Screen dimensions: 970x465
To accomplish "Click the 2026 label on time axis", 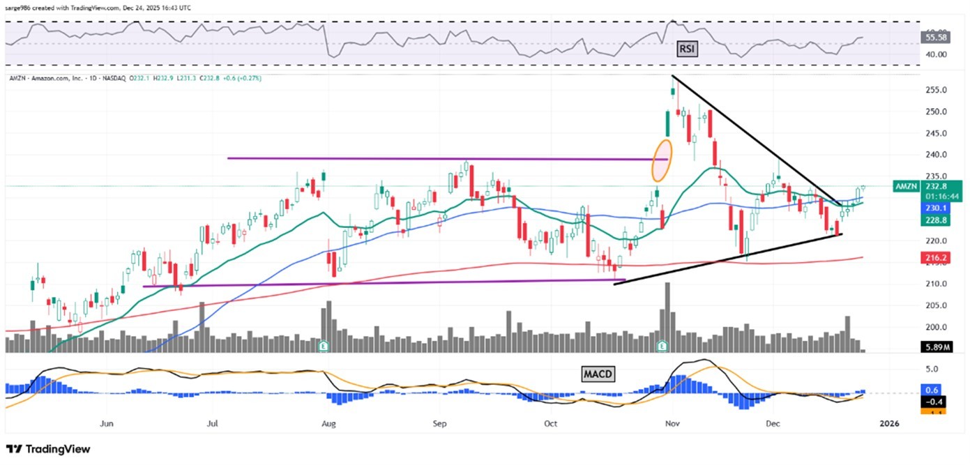I will (889, 423).
